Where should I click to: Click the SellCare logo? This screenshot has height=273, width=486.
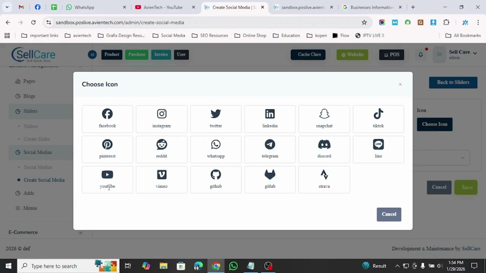(33, 55)
